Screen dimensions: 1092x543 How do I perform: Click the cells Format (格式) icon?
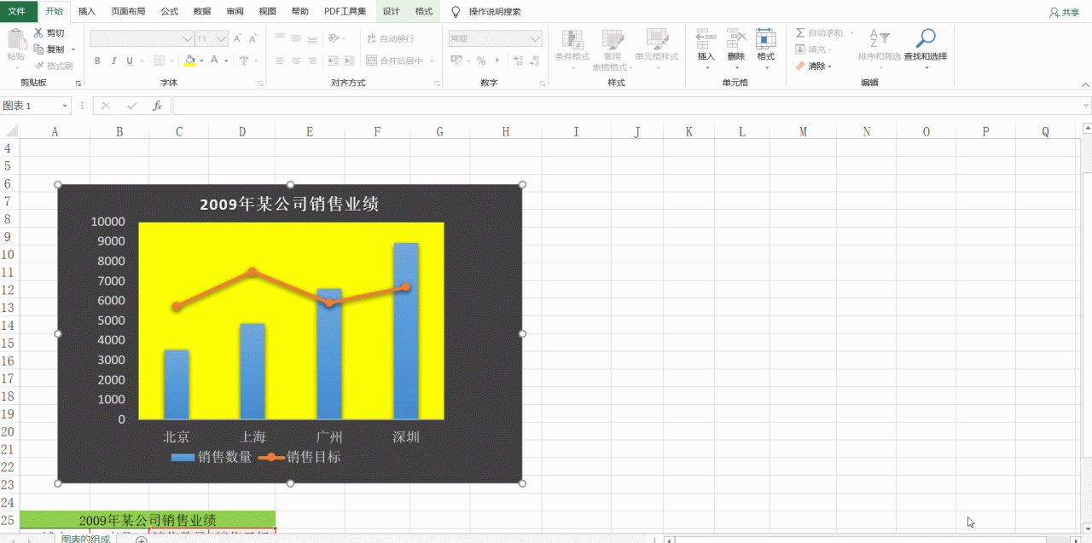pos(765,38)
